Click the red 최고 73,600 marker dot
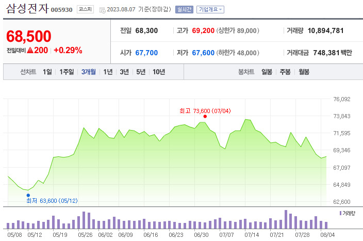363x241 pixels. (x=205, y=116)
